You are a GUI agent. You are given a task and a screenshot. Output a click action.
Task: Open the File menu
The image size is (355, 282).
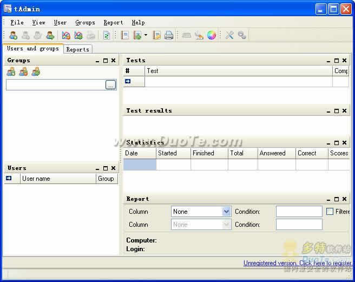(17, 22)
